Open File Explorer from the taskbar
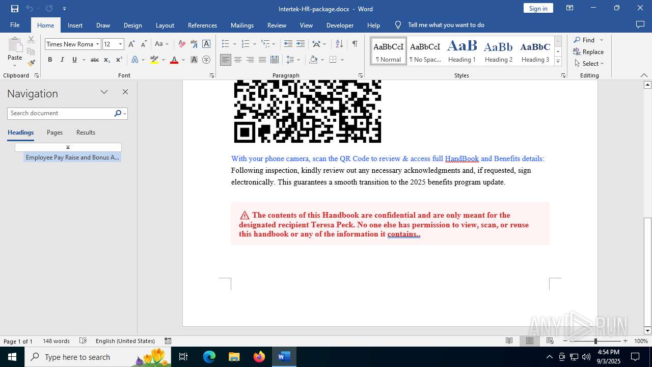 [x=234, y=357]
